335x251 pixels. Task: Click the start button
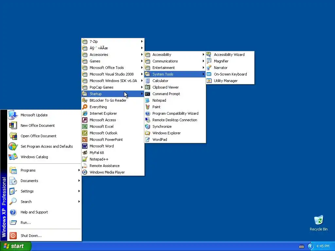click(x=15, y=246)
